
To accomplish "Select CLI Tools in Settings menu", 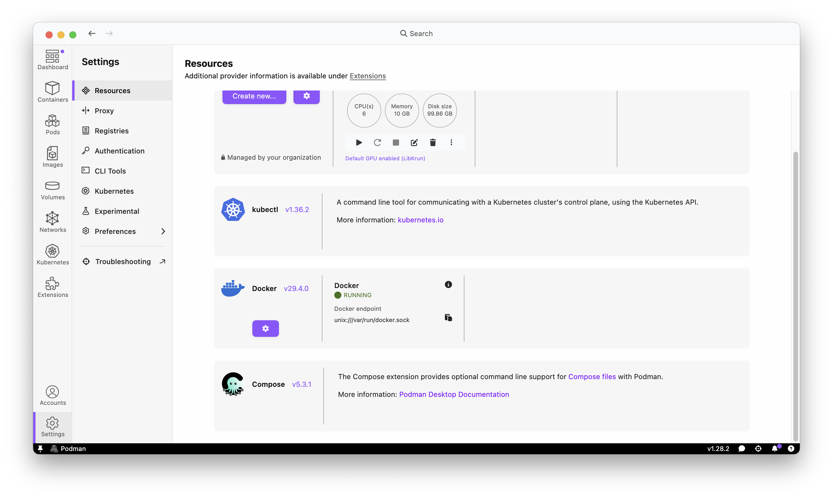I will click(x=122, y=171).
